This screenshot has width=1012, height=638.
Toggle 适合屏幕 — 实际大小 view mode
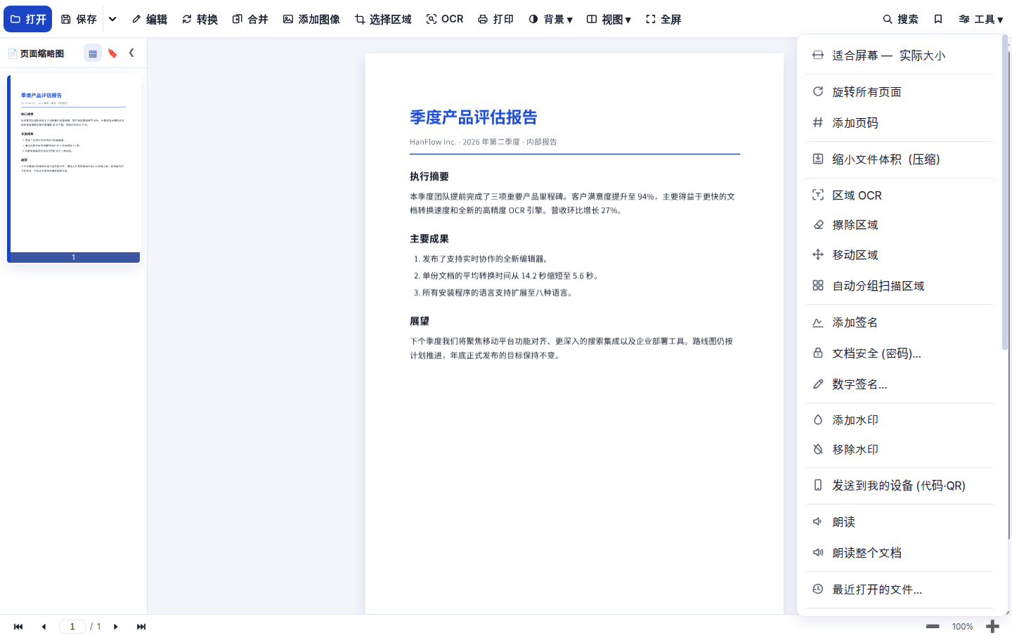[x=900, y=56]
